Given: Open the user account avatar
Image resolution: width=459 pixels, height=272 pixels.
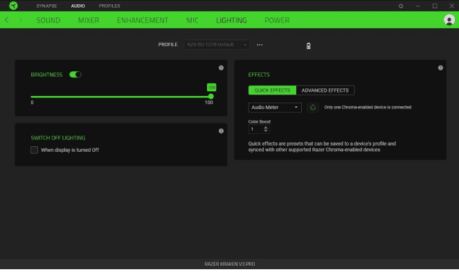Looking at the screenshot, I should pos(449,20).
